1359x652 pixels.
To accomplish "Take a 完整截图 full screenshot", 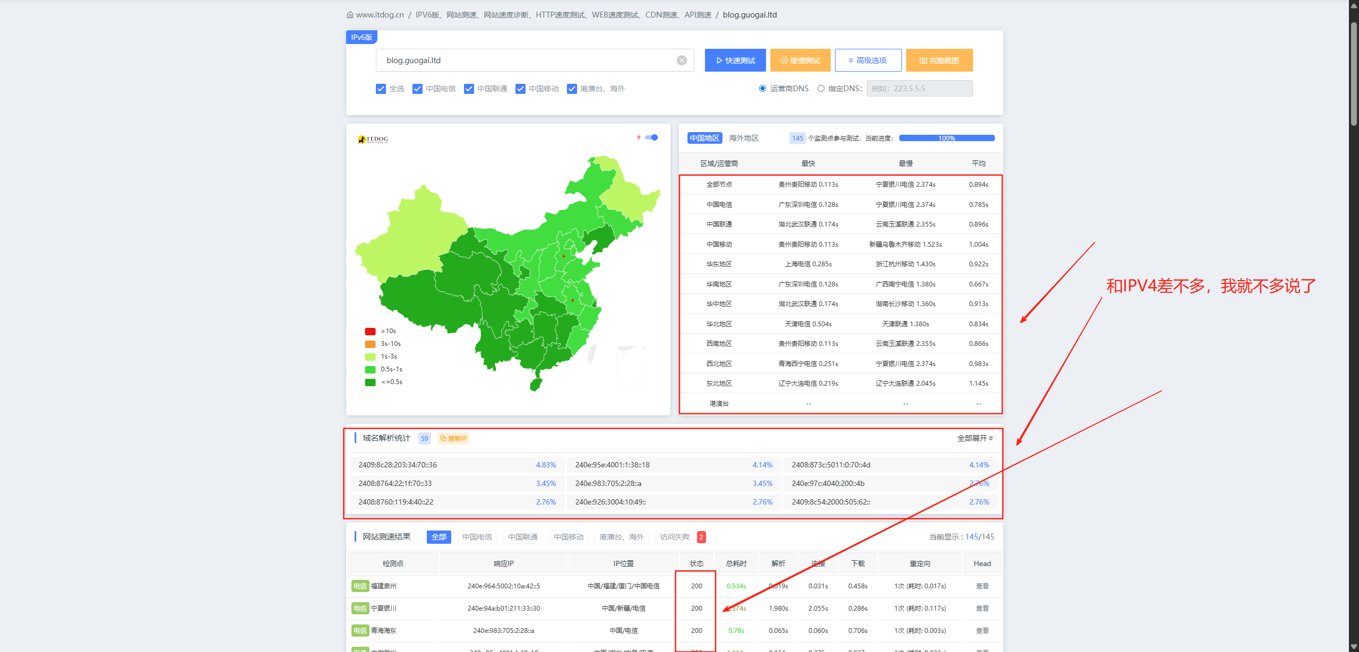I will pyautogui.click(x=939, y=60).
